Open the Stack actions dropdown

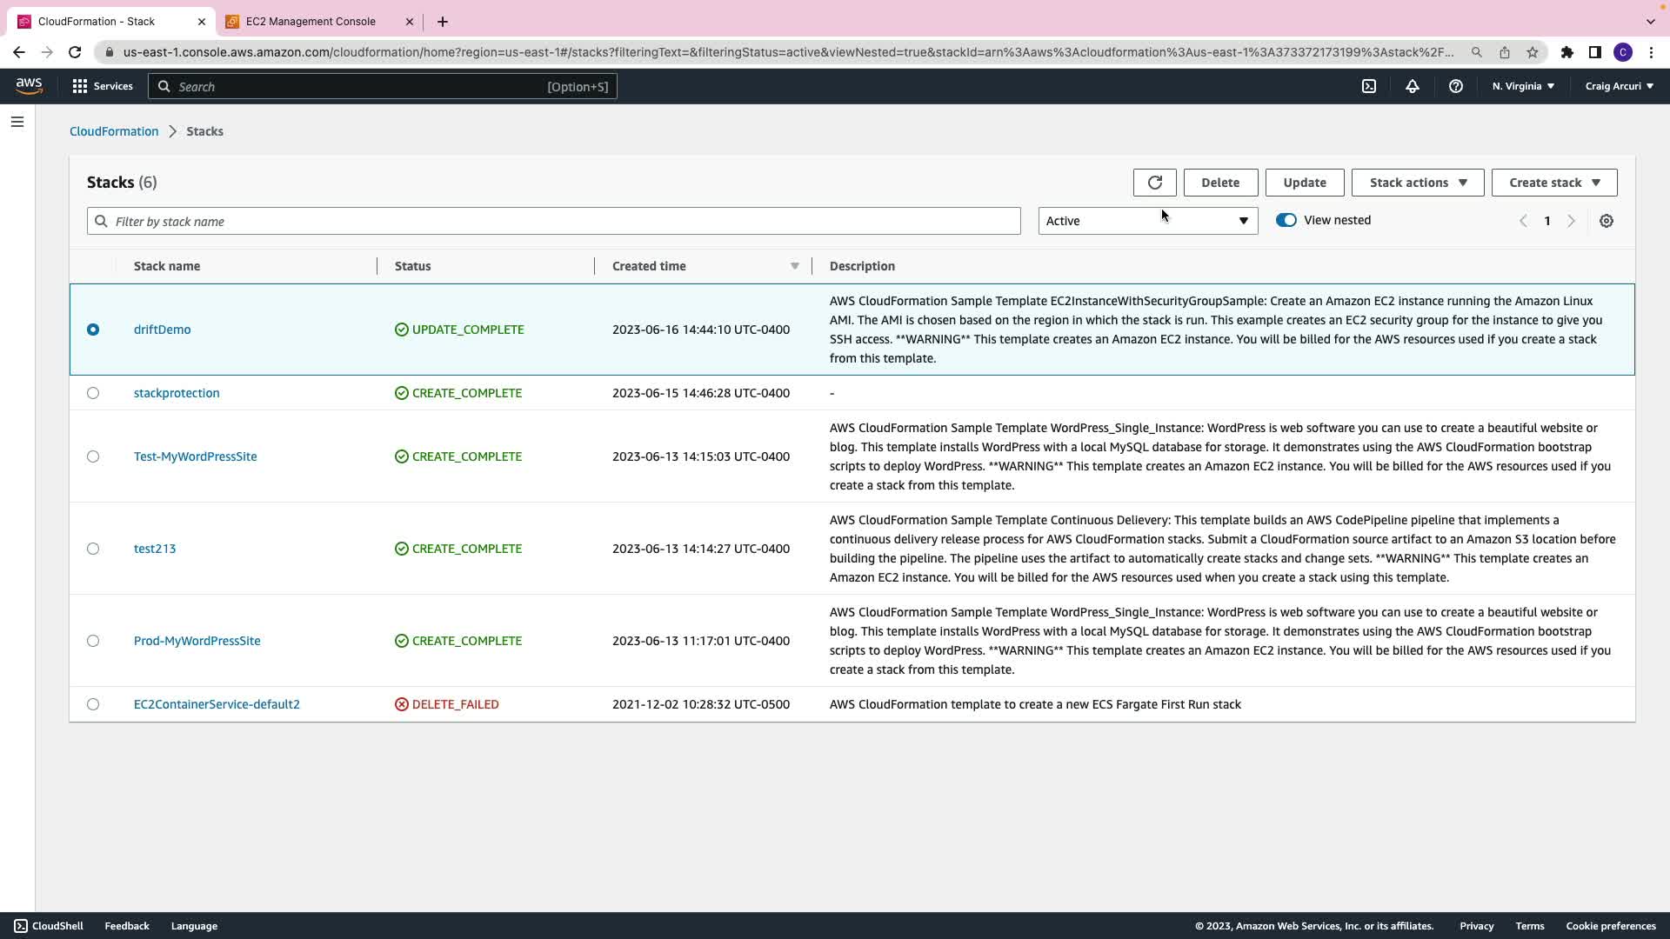1417,183
